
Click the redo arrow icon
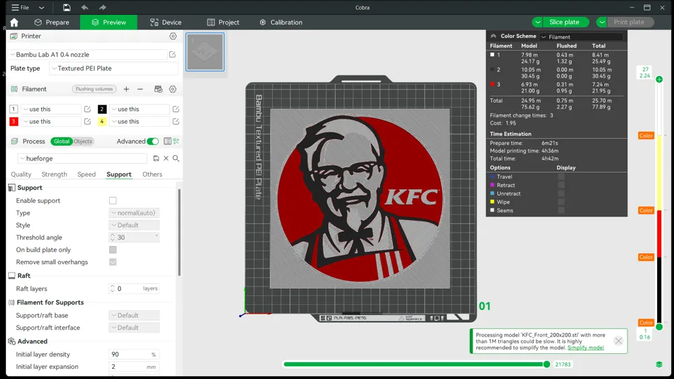pos(102,7)
